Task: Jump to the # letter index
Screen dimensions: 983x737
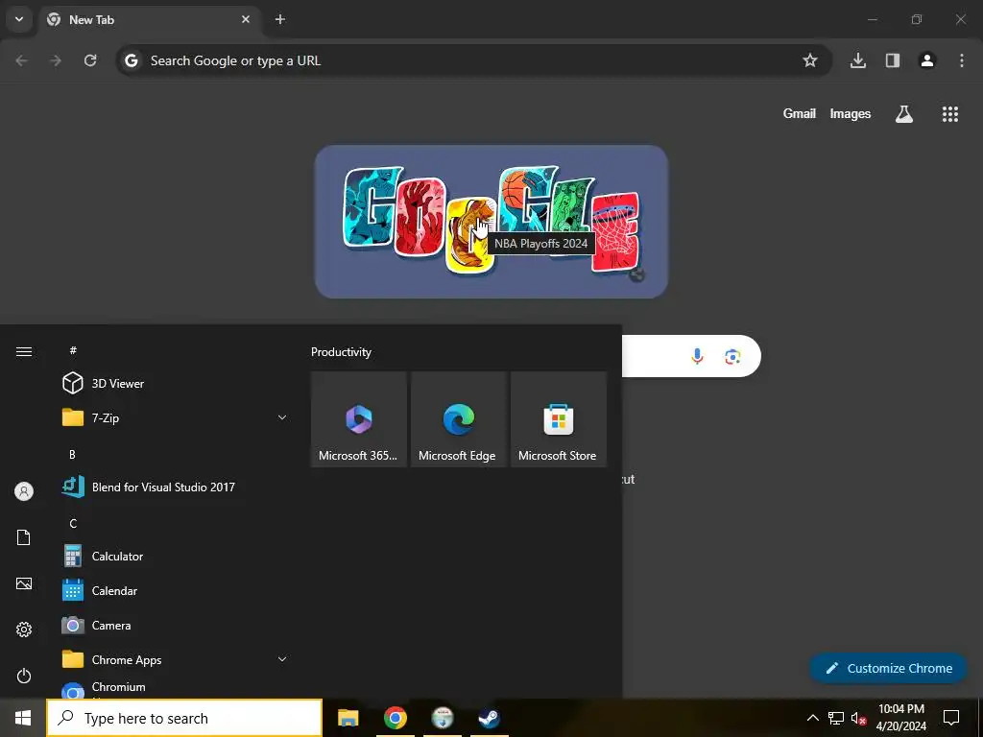Action: tap(73, 350)
